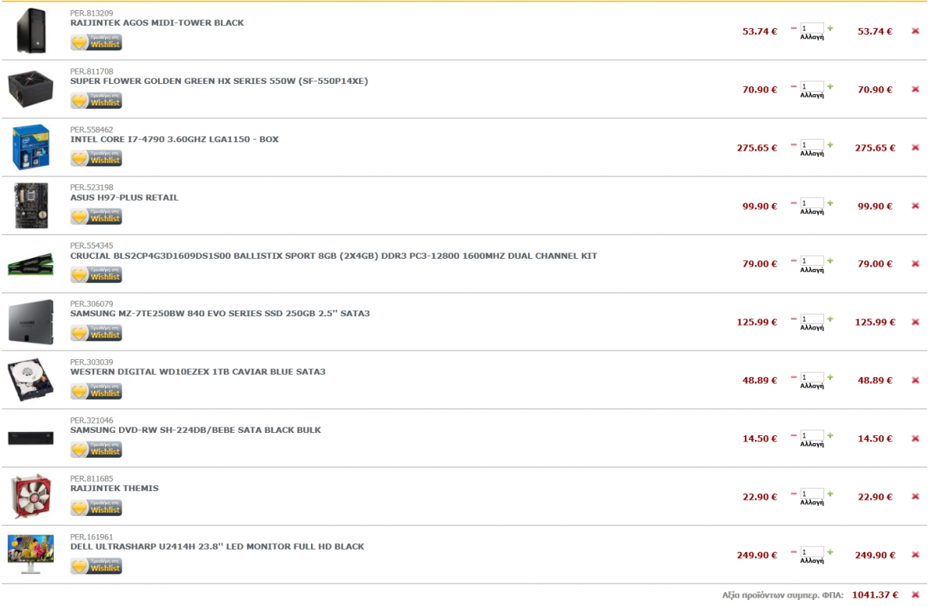Decrease quantity of Crucial Ballistix RAM
This screenshot has width=933, height=607.
(x=794, y=260)
